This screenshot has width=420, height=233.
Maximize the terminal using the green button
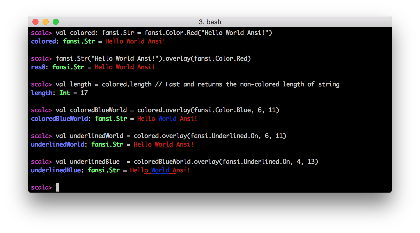click(56, 22)
